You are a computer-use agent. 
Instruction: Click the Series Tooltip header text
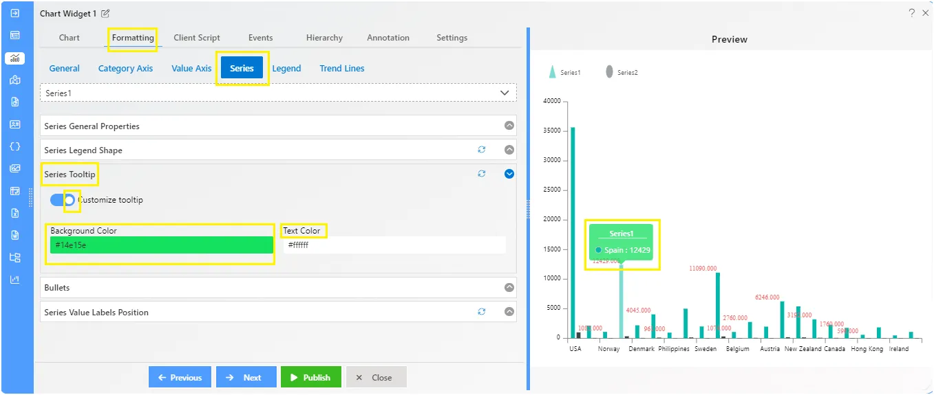tap(70, 174)
